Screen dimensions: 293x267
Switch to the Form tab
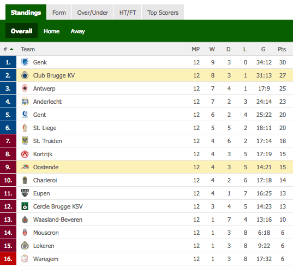coord(59,13)
